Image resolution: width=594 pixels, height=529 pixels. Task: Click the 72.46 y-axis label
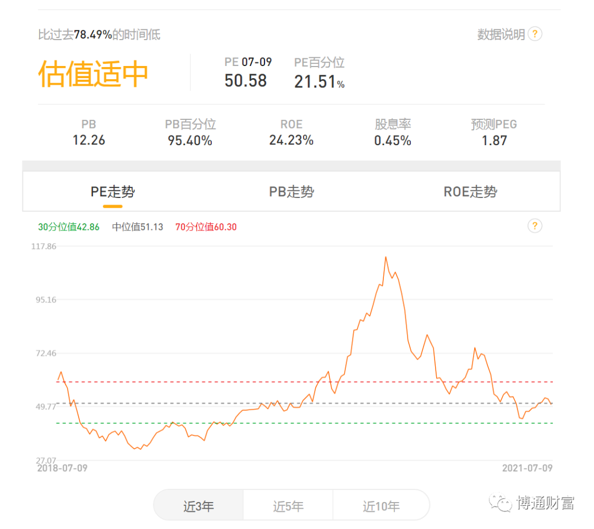(46, 353)
